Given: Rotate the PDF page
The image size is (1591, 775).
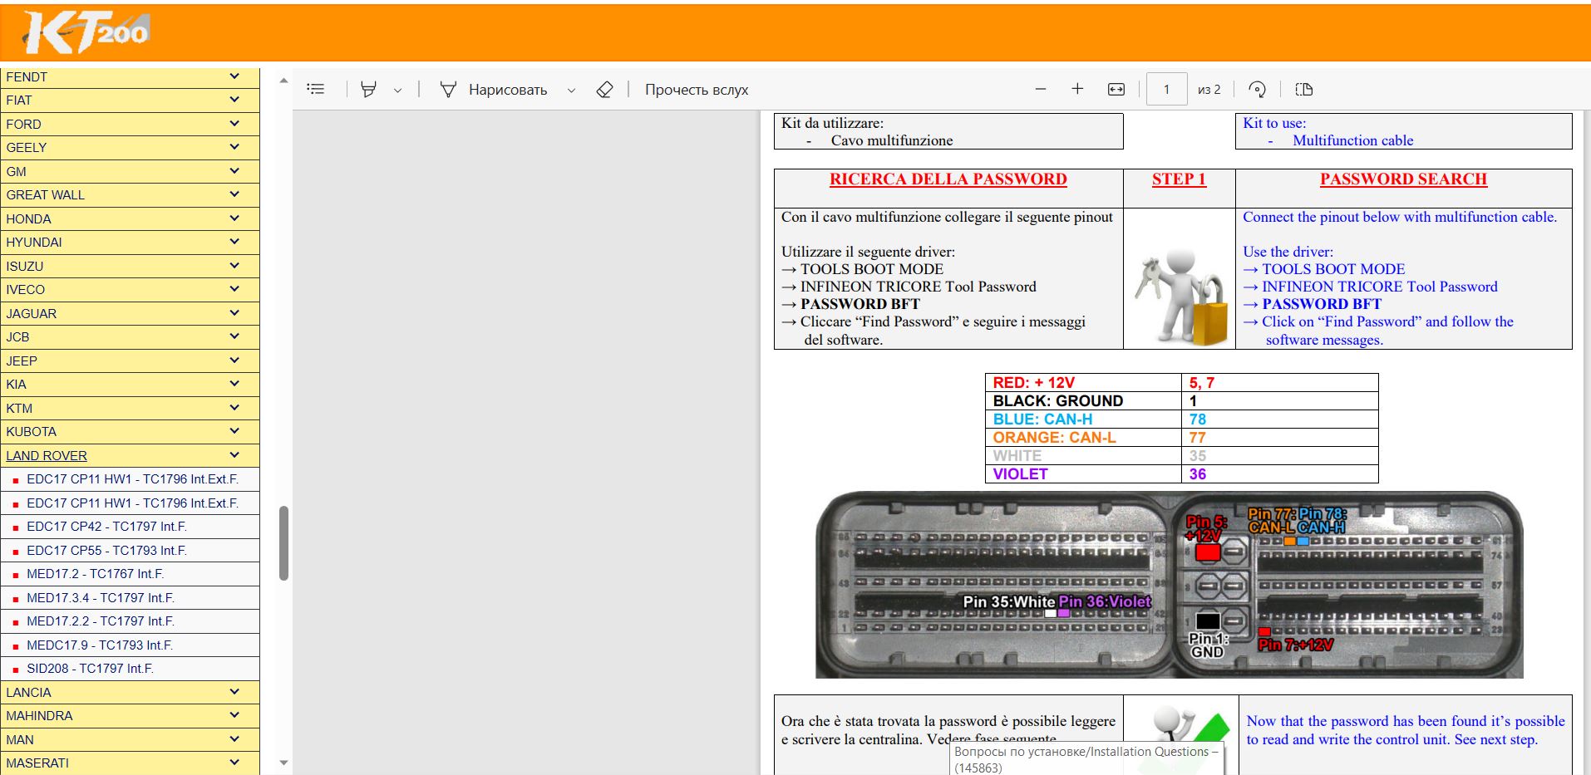Looking at the screenshot, I should coord(1257,89).
